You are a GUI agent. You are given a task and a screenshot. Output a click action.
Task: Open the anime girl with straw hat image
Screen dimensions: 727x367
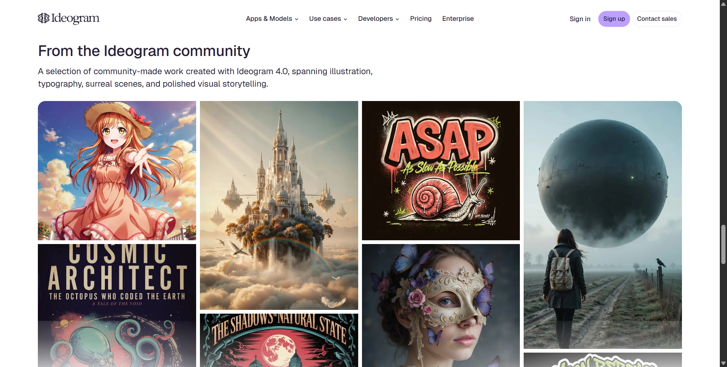[117, 171]
